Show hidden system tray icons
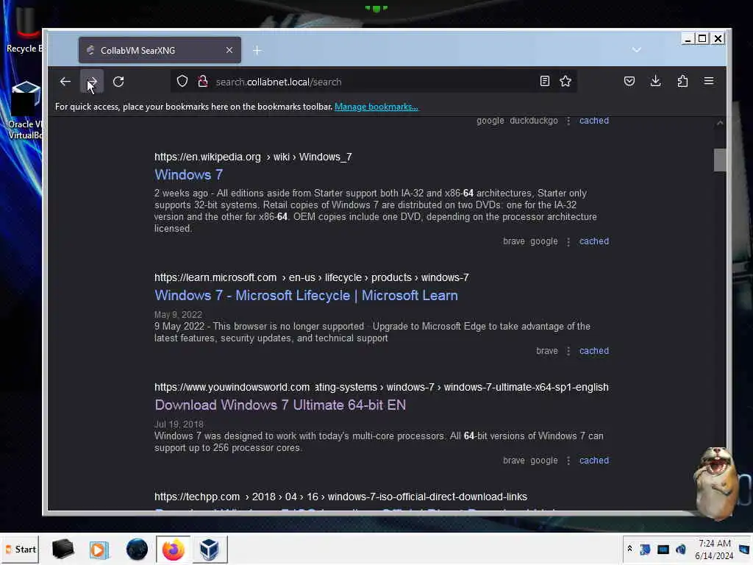Viewport: 753px width, 565px height. pyautogui.click(x=629, y=549)
